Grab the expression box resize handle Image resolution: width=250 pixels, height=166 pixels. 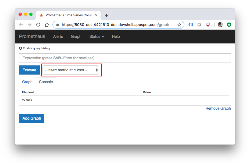coord(229,61)
